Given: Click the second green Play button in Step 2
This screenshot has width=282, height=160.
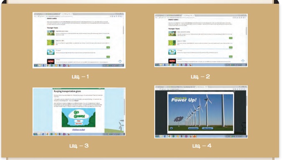Looking at the screenshot, I should pos(231,47).
